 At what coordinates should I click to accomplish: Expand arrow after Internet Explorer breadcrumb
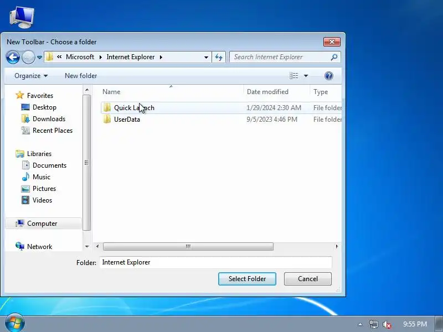tap(161, 57)
